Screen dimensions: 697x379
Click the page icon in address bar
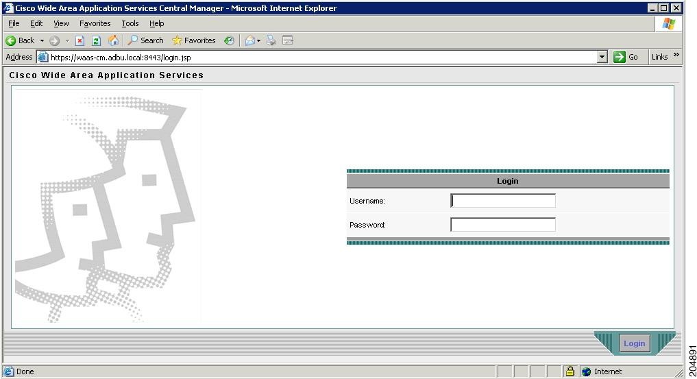(x=42, y=58)
